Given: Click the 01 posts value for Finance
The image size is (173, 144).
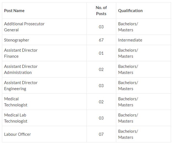Looking at the screenshot, I should click(x=101, y=53).
